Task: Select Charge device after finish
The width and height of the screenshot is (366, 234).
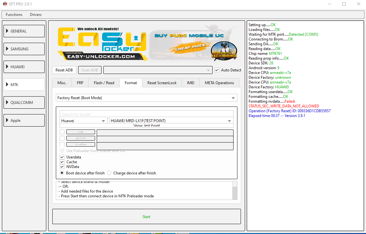Action: pyautogui.click(x=109, y=173)
